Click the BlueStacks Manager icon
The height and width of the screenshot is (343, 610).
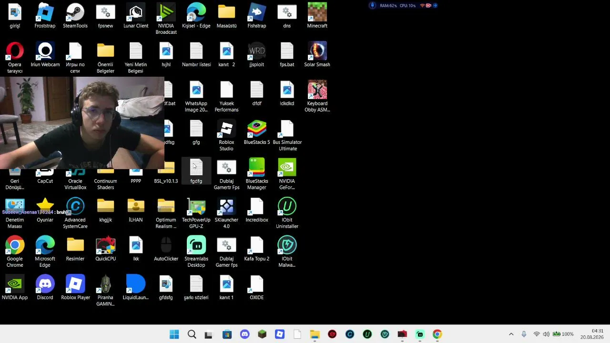tap(256, 174)
